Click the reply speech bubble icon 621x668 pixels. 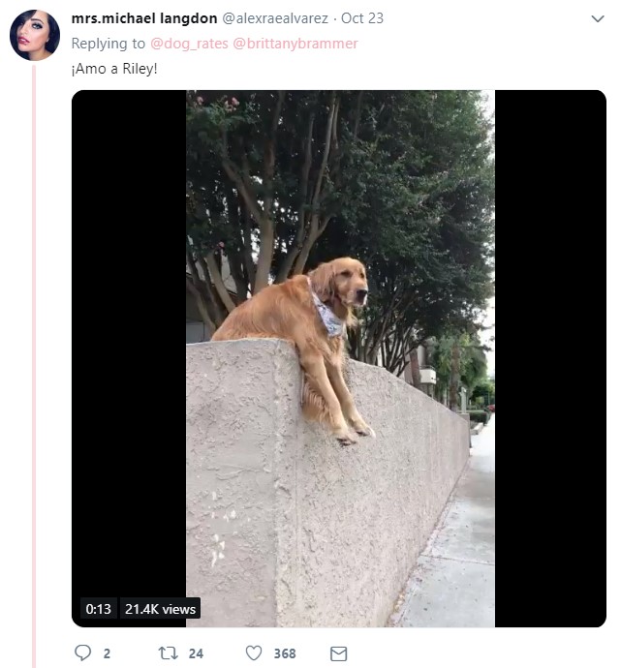click(82, 653)
